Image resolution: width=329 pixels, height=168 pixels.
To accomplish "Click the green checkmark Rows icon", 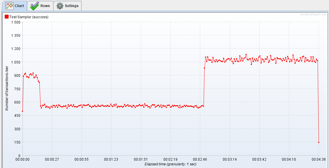I will (35, 6).
